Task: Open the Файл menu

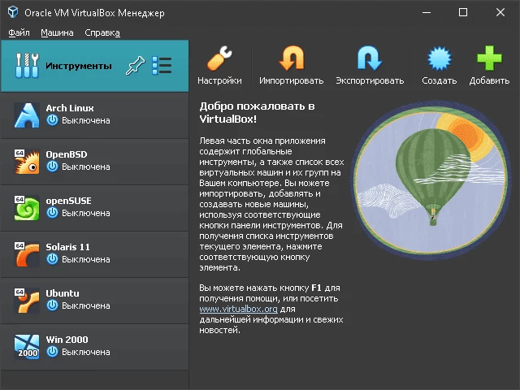Action: (19, 32)
